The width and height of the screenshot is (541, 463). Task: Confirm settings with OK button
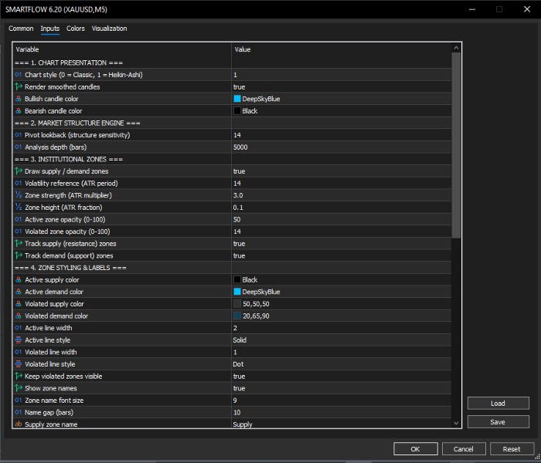tap(416, 449)
